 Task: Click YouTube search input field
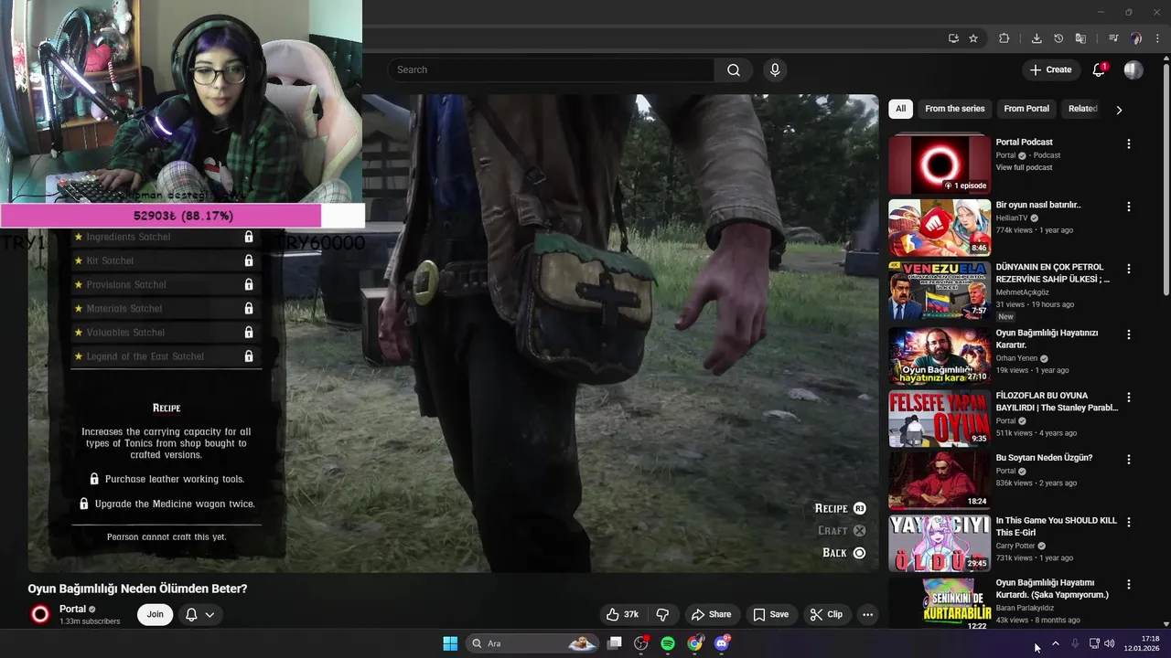pos(552,70)
